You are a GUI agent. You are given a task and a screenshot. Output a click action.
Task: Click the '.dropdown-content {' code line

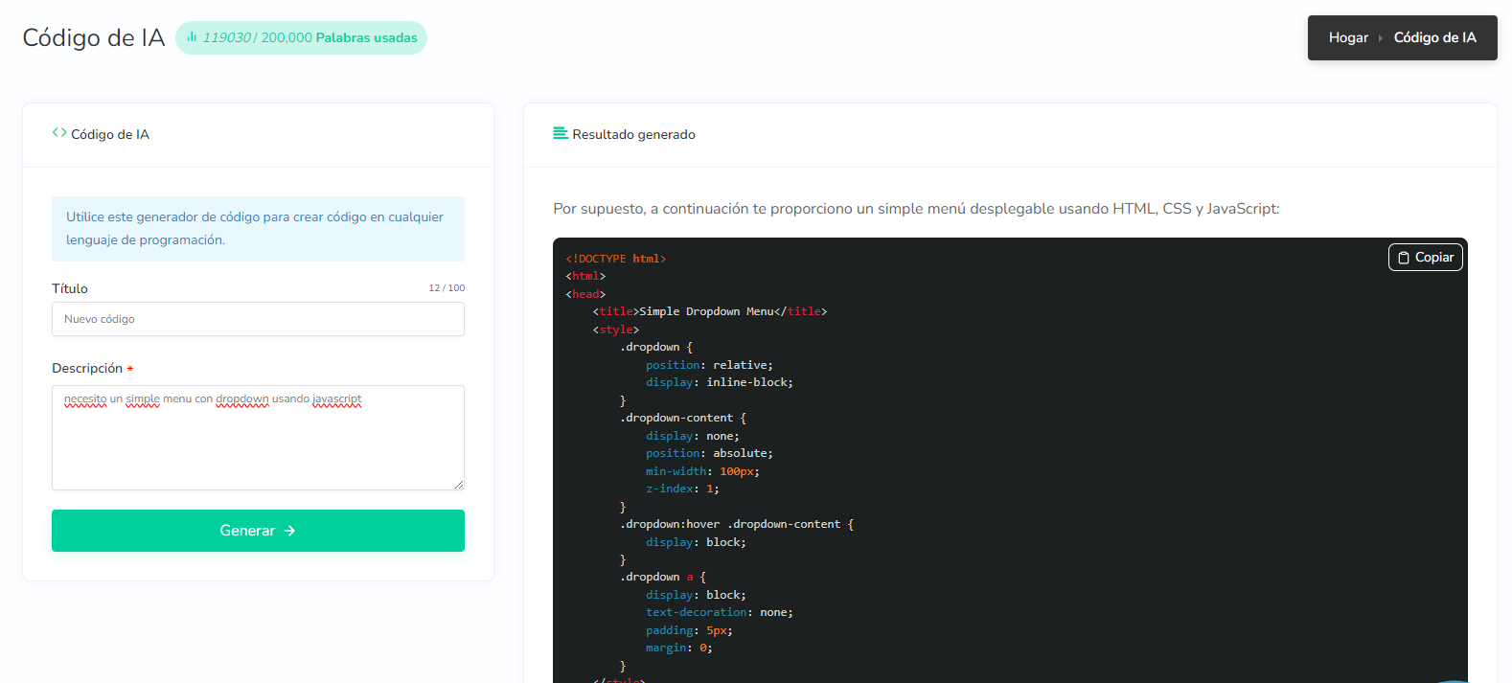coord(682,418)
